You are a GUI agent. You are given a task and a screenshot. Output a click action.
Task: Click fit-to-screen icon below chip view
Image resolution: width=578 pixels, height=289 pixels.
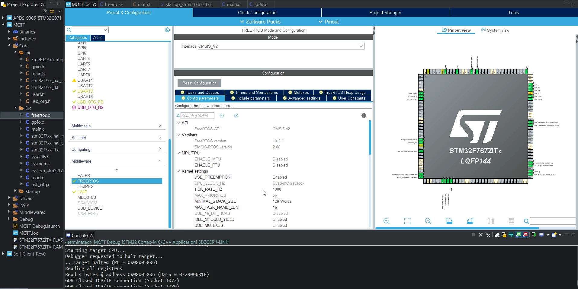point(407,221)
